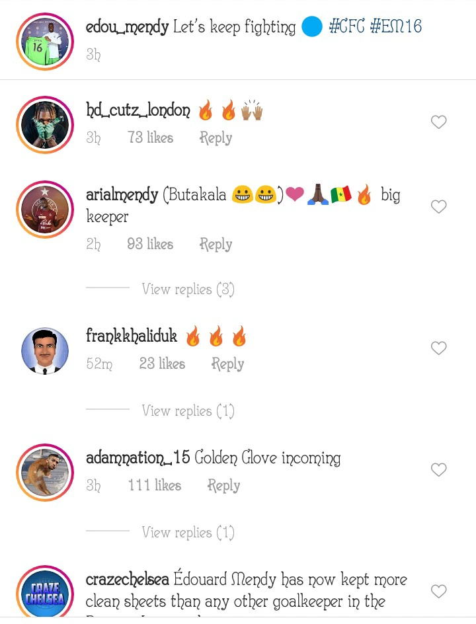The width and height of the screenshot is (476, 624).
Task: Open the #EM16 hashtag
Action: (395, 27)
